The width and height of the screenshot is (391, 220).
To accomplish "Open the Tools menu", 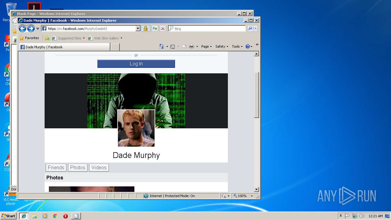I will pyautogui.click(x=237, y=46).
